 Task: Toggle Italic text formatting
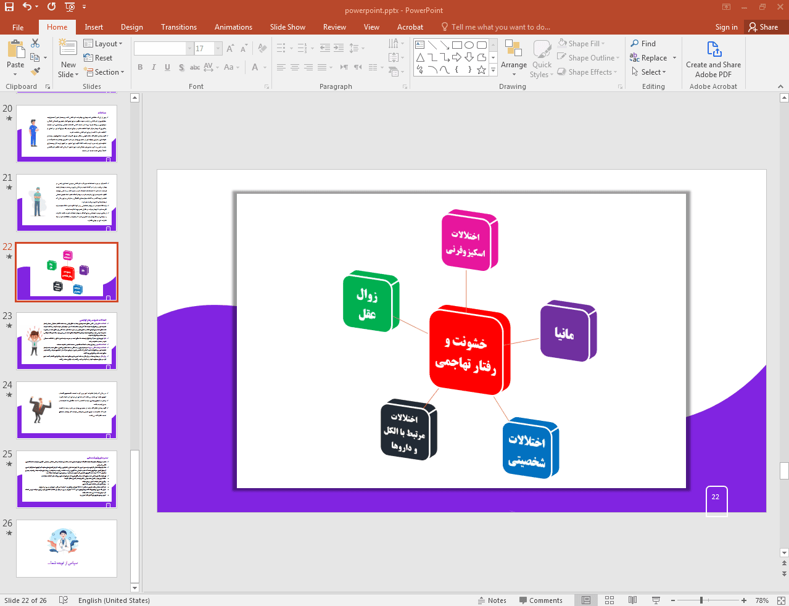[154, 67]
